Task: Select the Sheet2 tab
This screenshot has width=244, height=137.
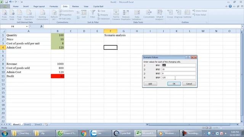Action: 27,124
